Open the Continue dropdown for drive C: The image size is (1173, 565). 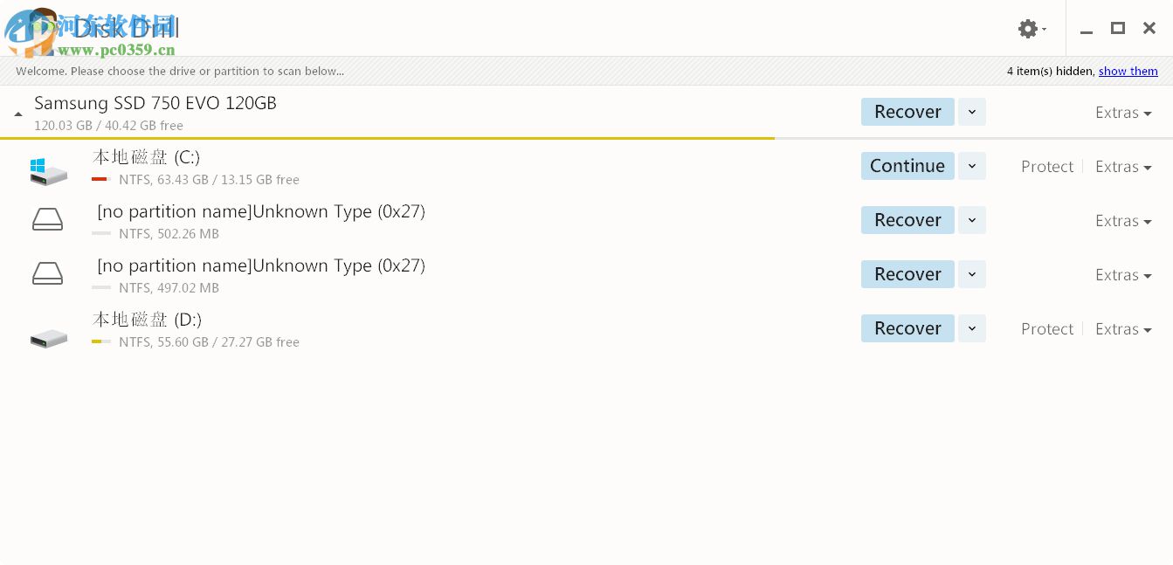point(971,166)
